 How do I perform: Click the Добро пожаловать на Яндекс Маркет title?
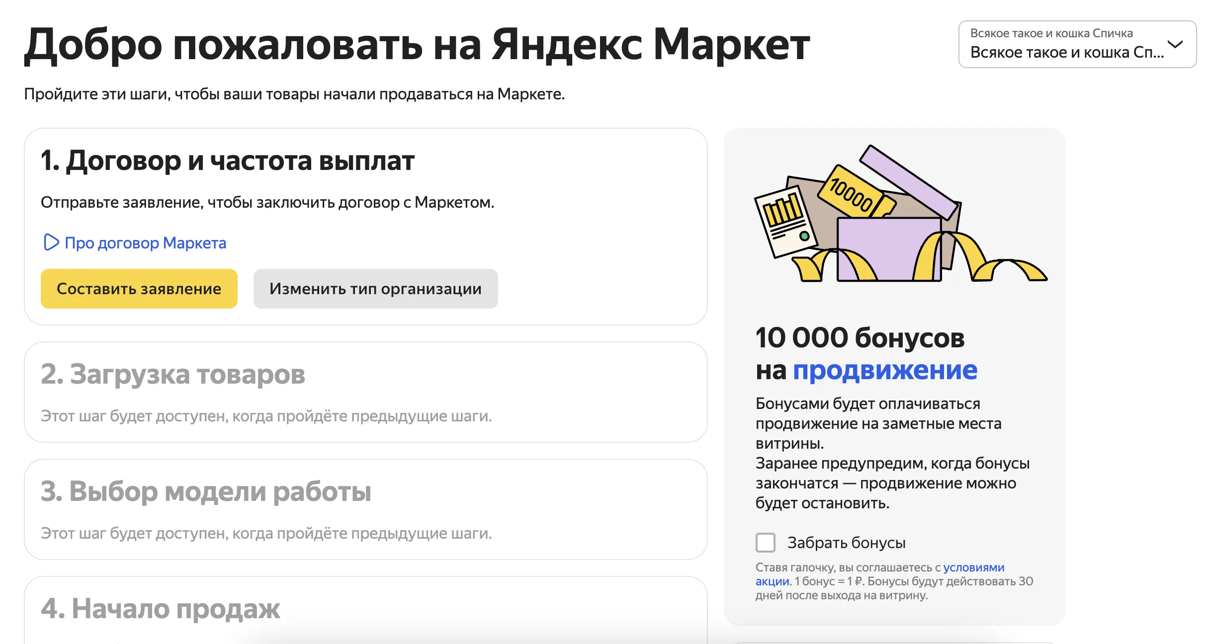click(417, 46)
